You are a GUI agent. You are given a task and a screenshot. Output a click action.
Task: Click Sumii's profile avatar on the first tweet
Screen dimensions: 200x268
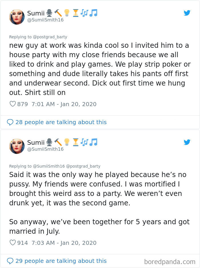point(17,17)
